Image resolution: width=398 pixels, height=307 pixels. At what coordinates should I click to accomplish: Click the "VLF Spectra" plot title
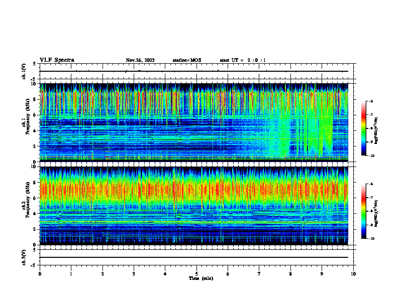coord(57,60)
